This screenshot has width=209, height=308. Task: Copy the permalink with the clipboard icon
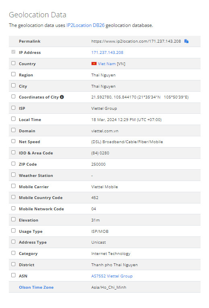tap(186, 41)
